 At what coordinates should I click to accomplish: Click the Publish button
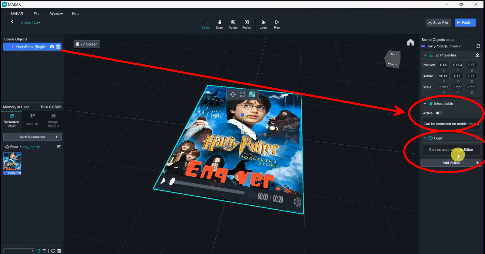tap(465, 23)
